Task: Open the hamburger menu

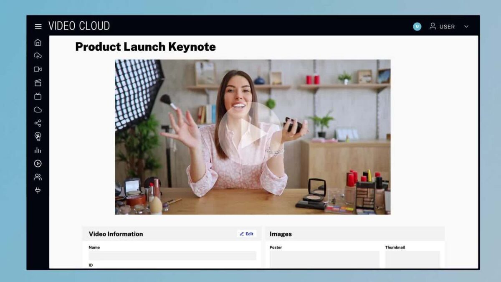Action: [x=38, y=26]
